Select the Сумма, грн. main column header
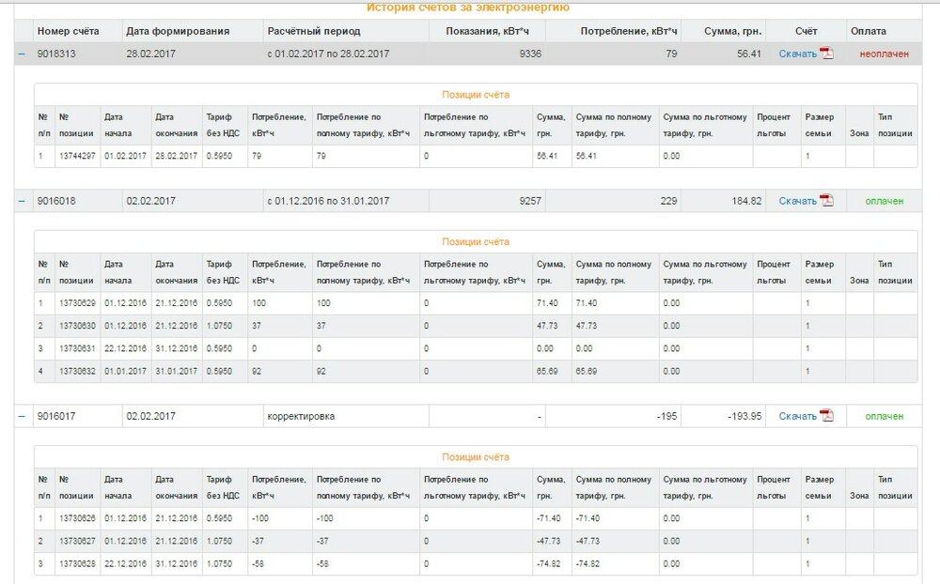Viewport: 940px width, 584px height. coord(732,31)
